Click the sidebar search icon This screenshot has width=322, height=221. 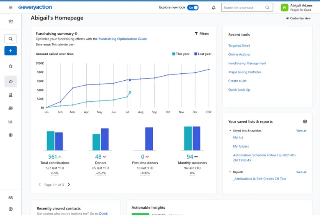point(10,39)
